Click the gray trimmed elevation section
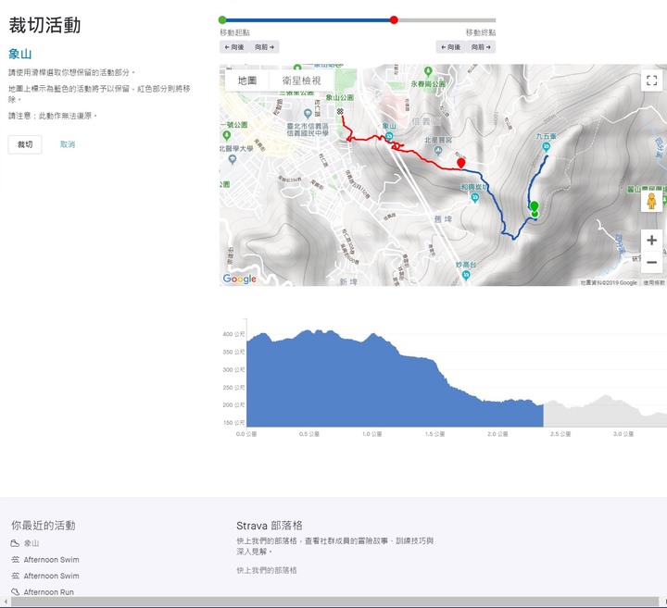This screenshot has height=608, width=667. coord(605,412)
